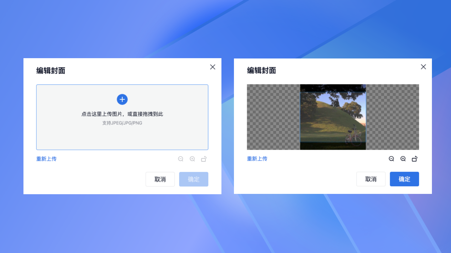The width and height of the screenshot is (451, 253).
Task: Click the blue plus upload icon
Action: pyautogui.click(x=122, y=99)
